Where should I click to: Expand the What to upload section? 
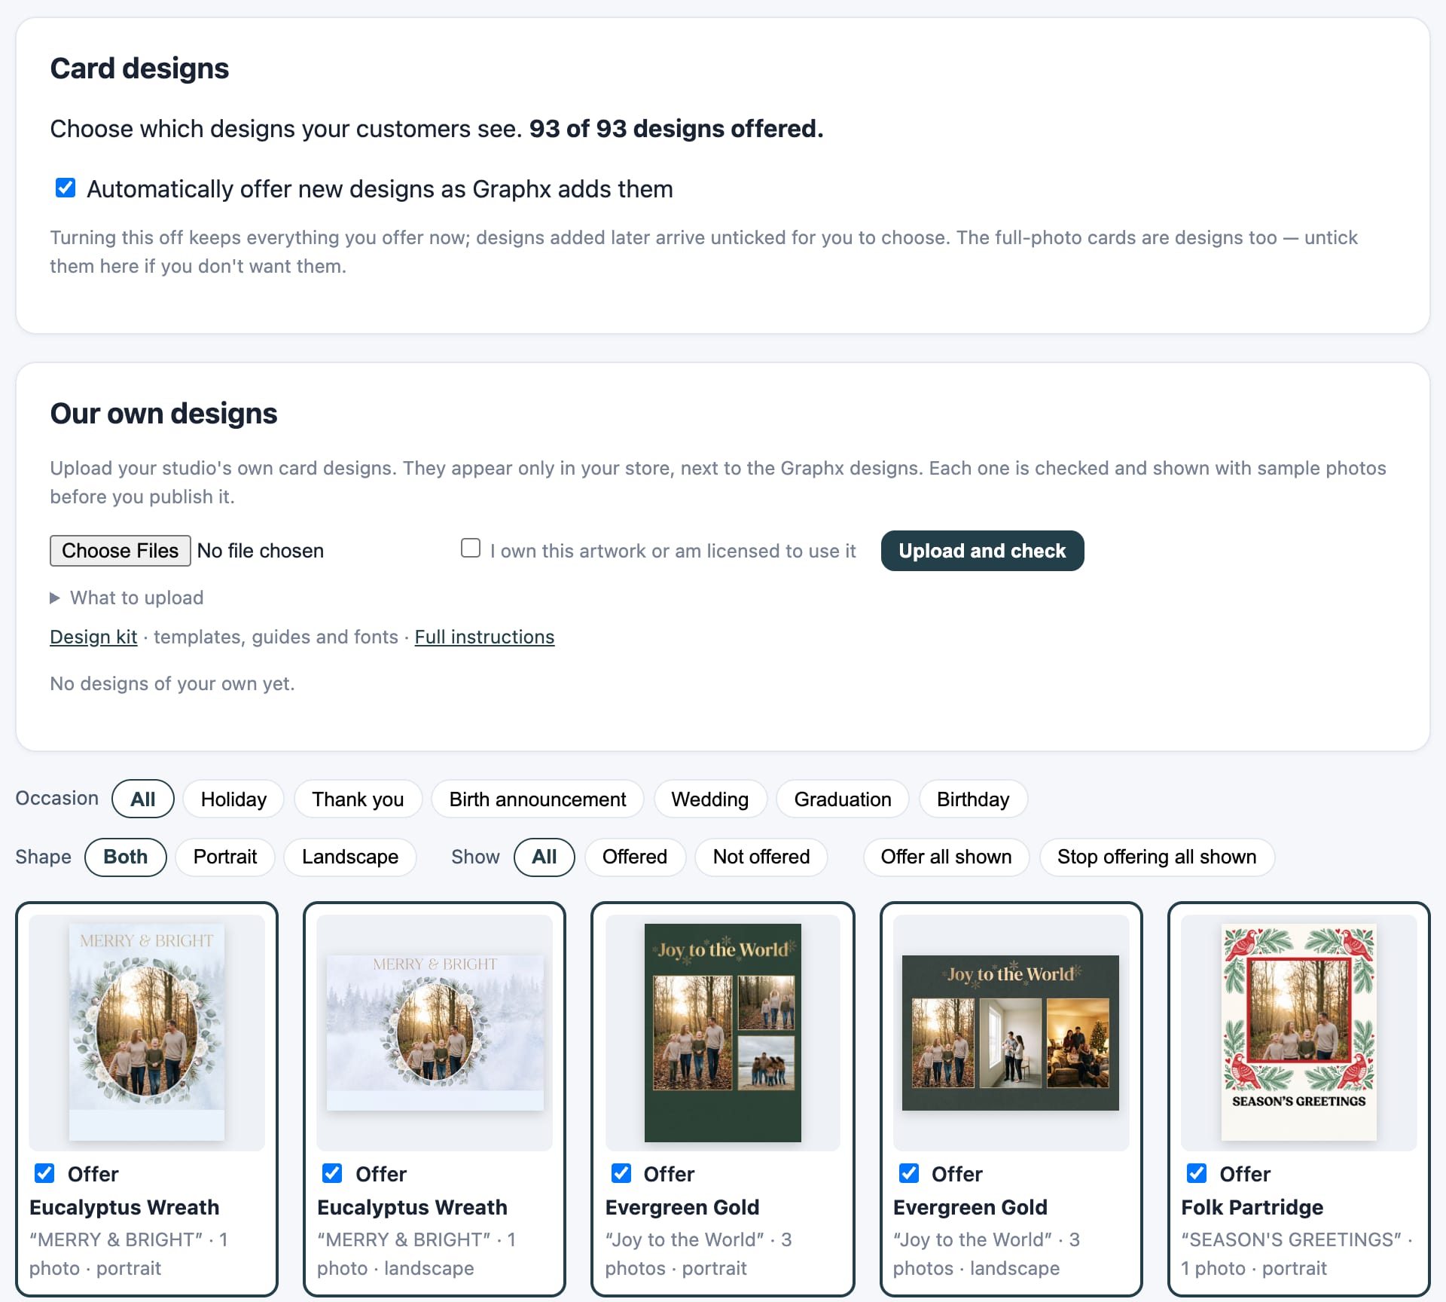coord(127,598)
